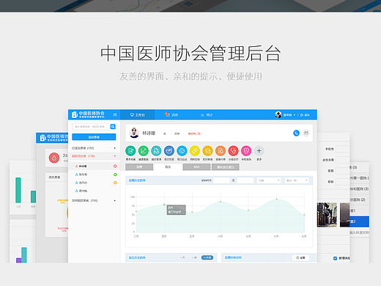Click red droplet icon in background window
The width and height of the screenshot is (381, 286).
(x=54, y=158)
